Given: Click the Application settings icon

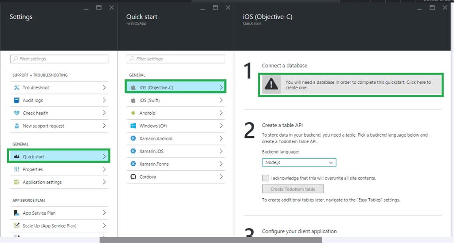Looking at the screenshot, I should [17, 182].
